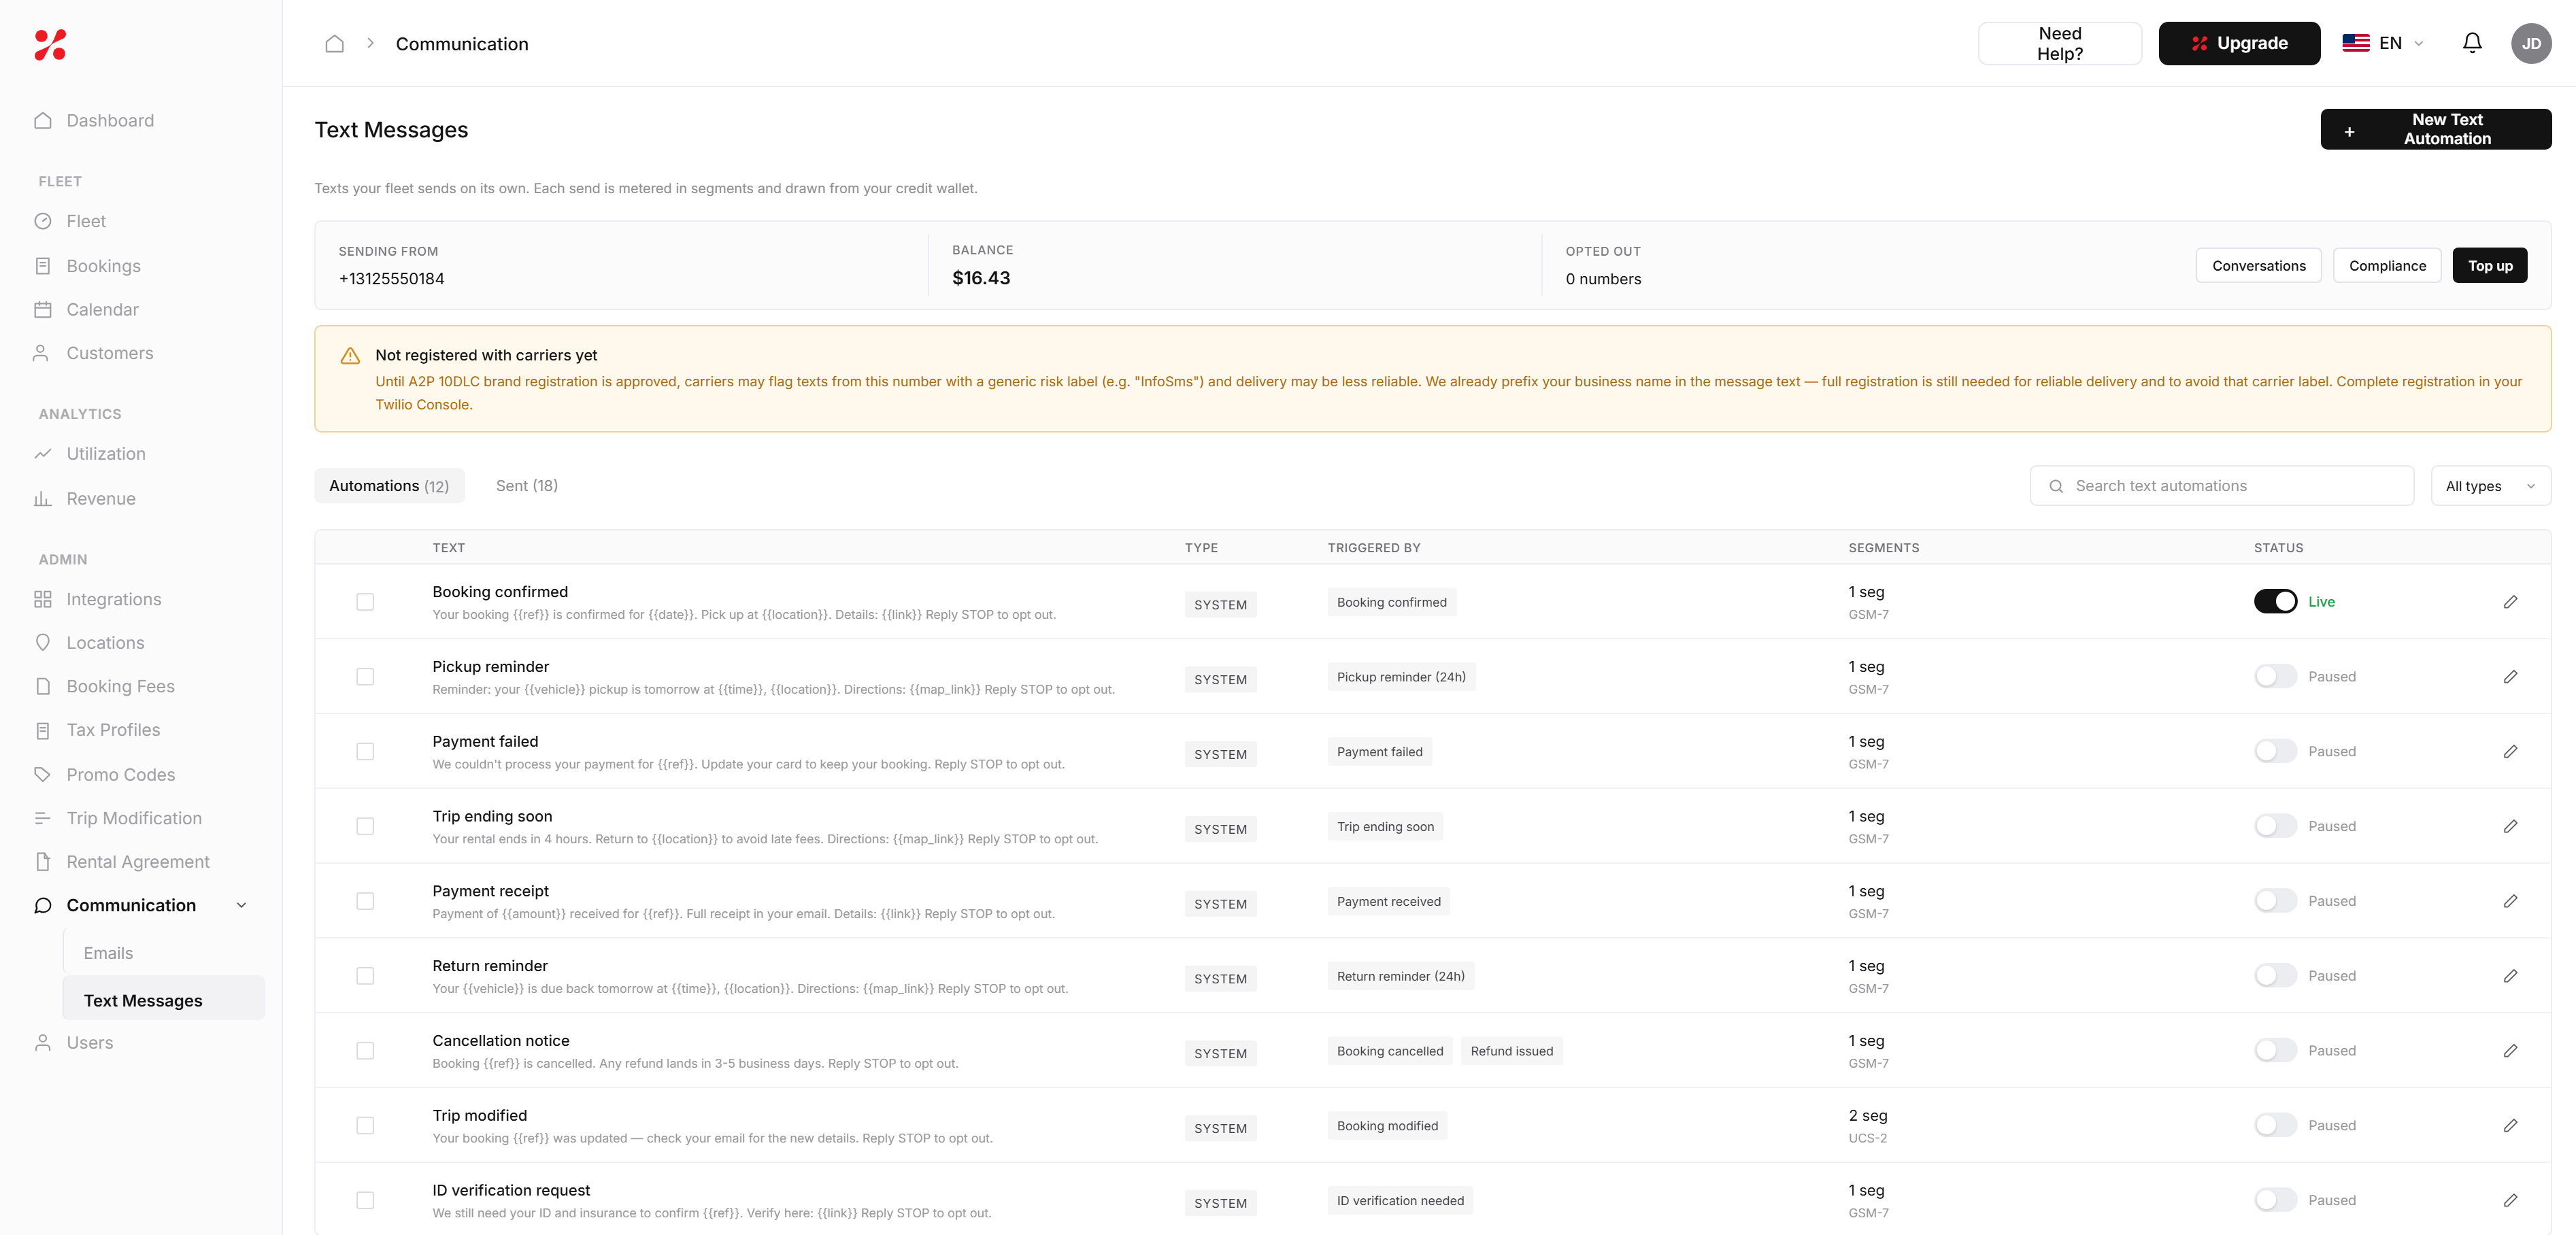Screen dimensions: 2576x1235
Task: Open the All types filter dropdown
Action: click(x=2490, y=486)
